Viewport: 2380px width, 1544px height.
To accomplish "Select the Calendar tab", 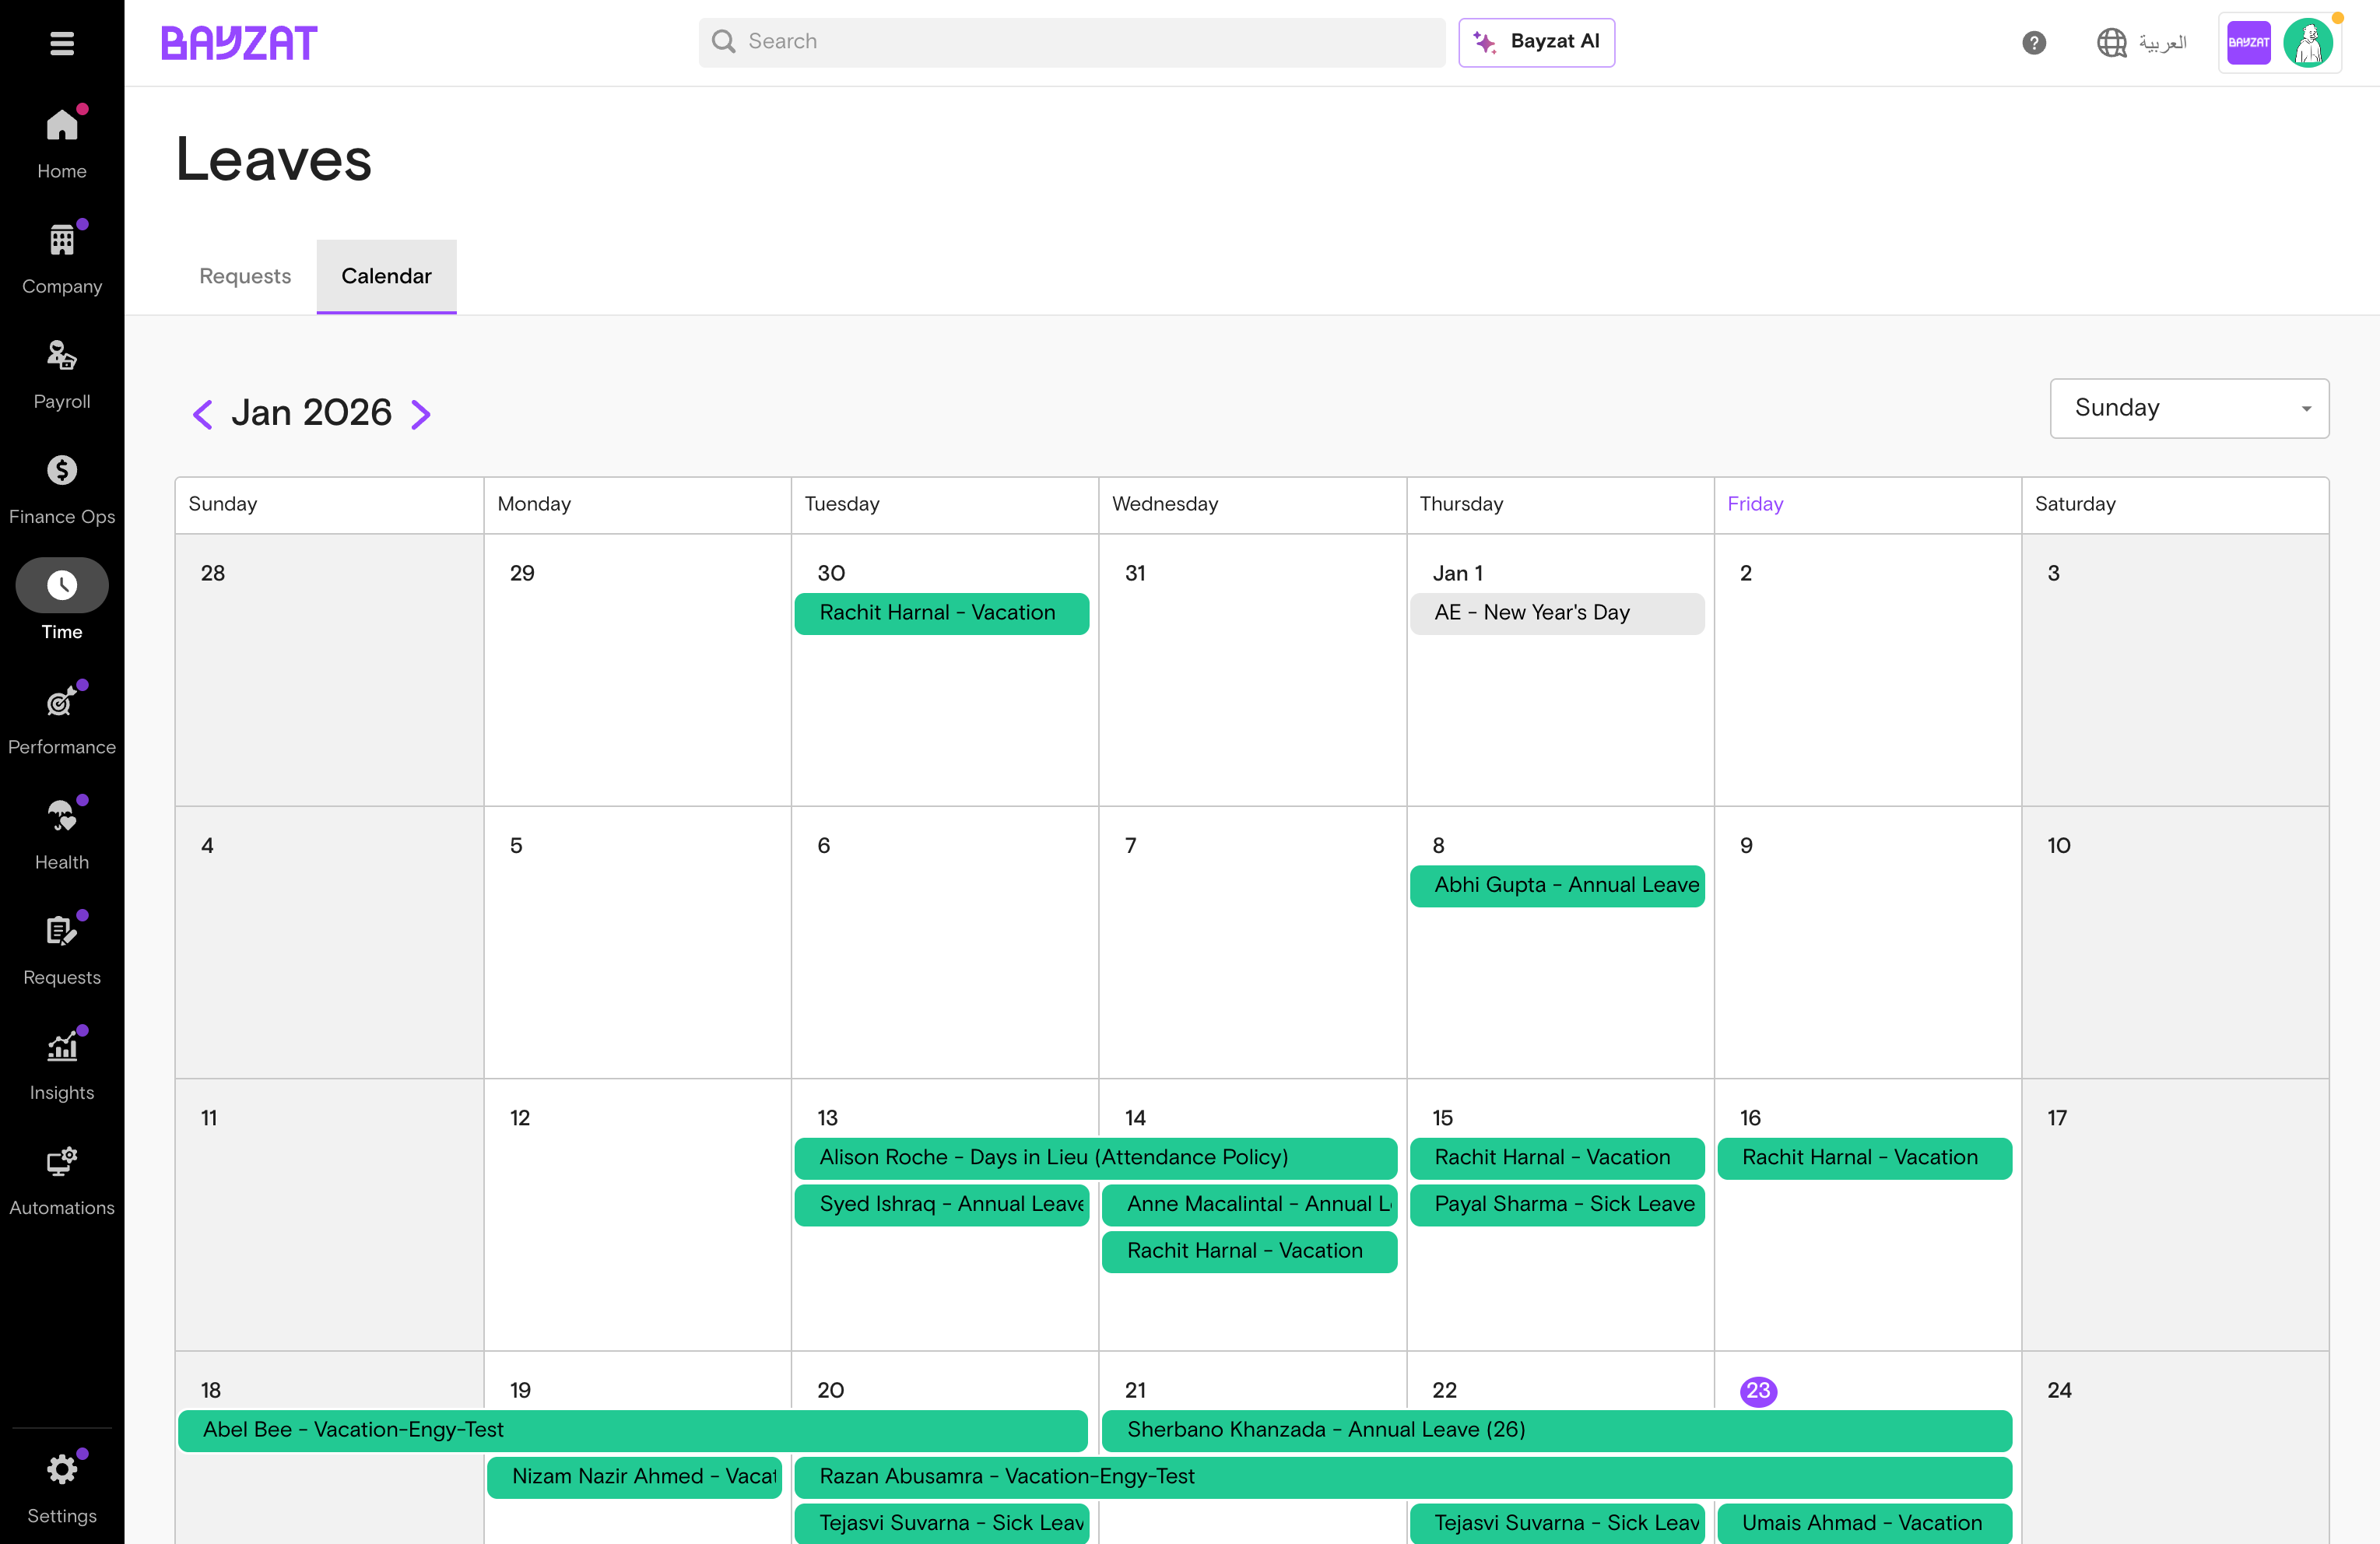I will (386, 276).
